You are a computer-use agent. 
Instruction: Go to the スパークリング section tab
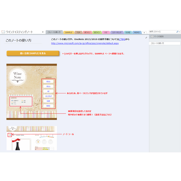pos(117,33)
